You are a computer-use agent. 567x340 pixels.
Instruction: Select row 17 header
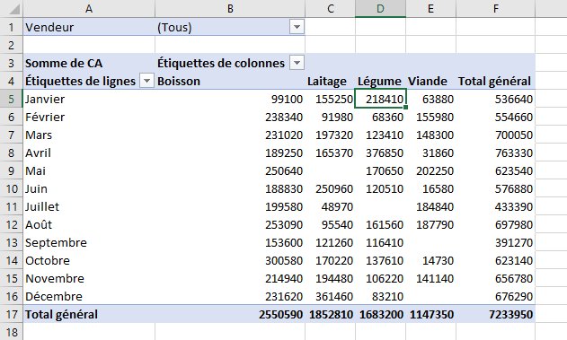(x=11, y=314)
